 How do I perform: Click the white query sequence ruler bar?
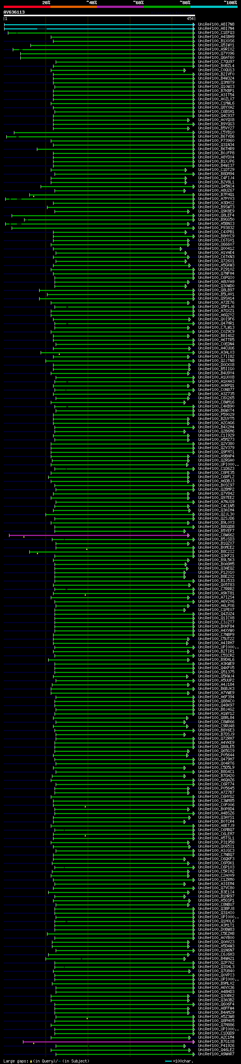click(99, 15)
